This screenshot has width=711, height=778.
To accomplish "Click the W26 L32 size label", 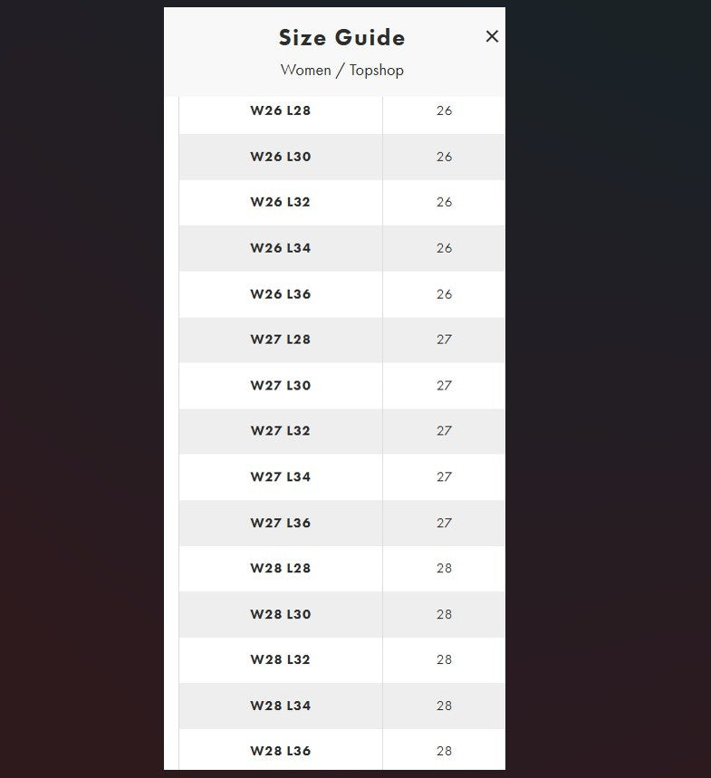I will tap(281, 202).
